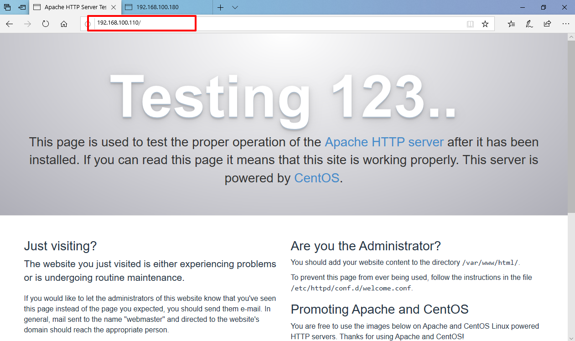This screenshot has width=575, height=341.
Task: Open the Apache HTTP server link
Action: pos(384,142)
